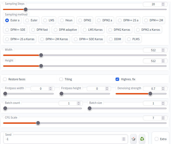This screenshot has width=171, height=144.
Task: Click the green recycle reuse seed icon
Action: pos(142,139)
